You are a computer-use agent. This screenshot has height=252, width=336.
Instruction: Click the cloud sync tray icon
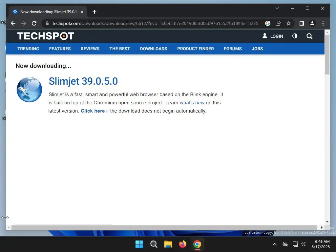point(285,244)
